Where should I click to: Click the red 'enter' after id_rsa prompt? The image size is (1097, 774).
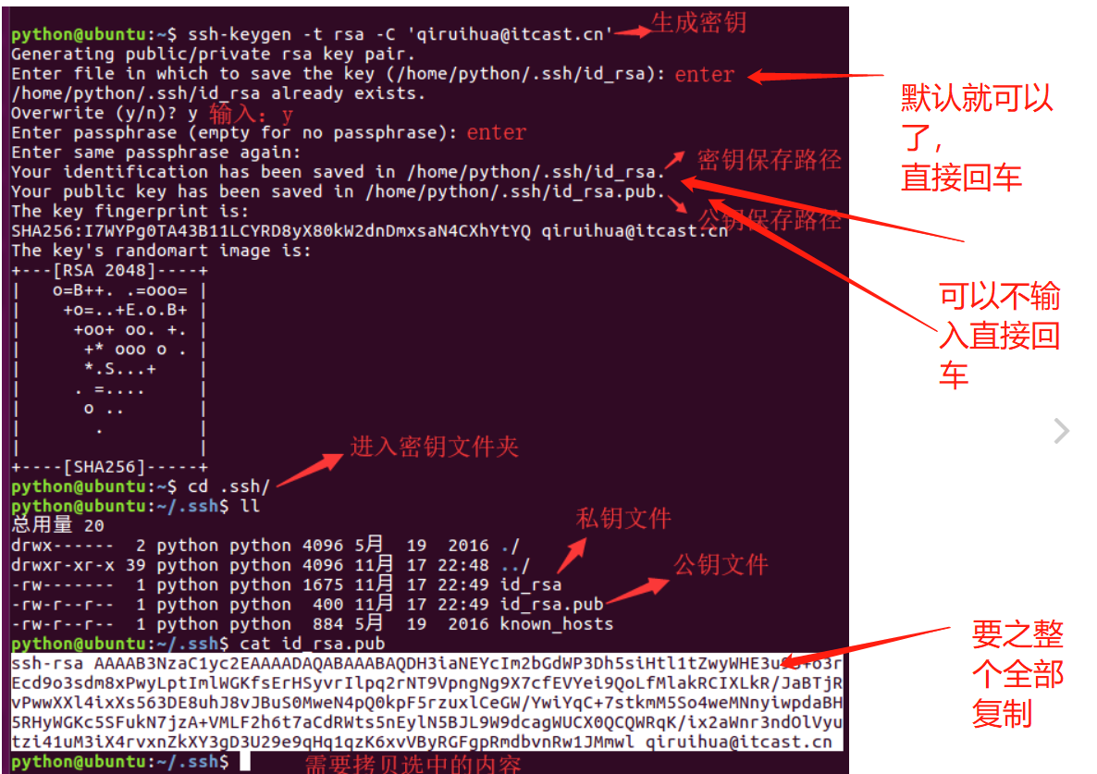point(705,74)
